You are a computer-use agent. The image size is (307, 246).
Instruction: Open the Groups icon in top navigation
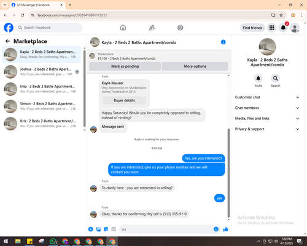(181, 28)
